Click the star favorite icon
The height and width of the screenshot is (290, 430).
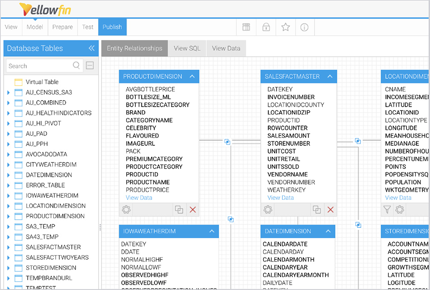[x=286, y=27]
